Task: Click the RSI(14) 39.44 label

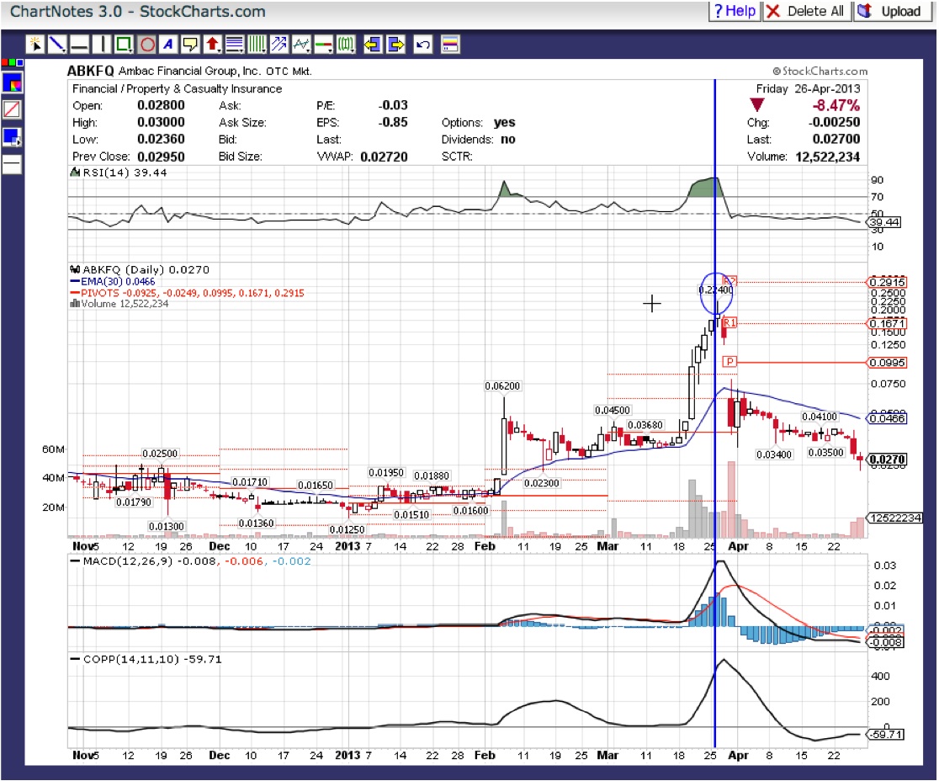Action: (x=125, y=173)
